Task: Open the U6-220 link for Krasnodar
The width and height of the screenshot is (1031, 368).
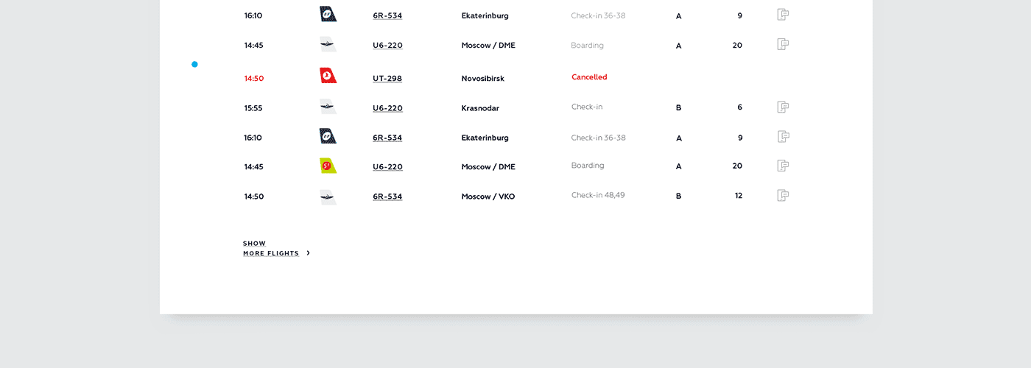Action: [387, 108]
